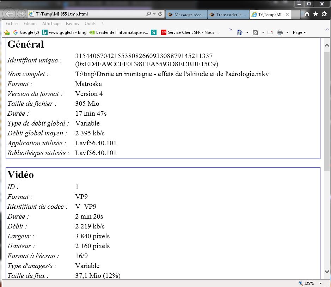The image size is (331, 287).
Task: Click the Read mail envelope icon
Action: click(270, 32)
